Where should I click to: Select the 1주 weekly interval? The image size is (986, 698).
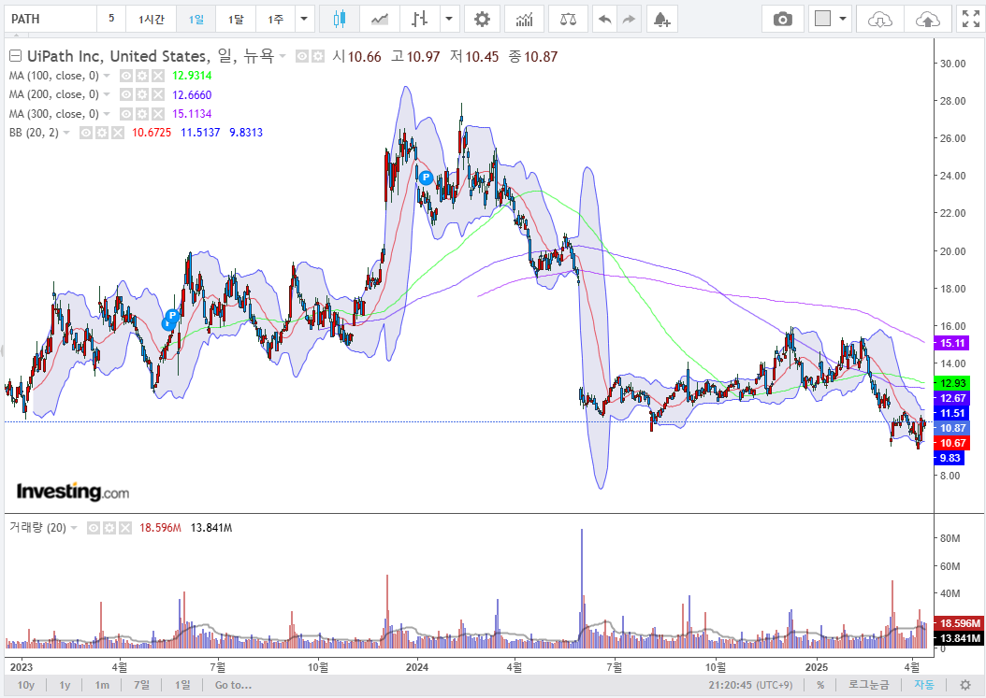[x=275, y=19]
